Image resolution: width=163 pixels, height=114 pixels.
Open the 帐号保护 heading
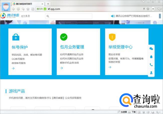(20, 47)
